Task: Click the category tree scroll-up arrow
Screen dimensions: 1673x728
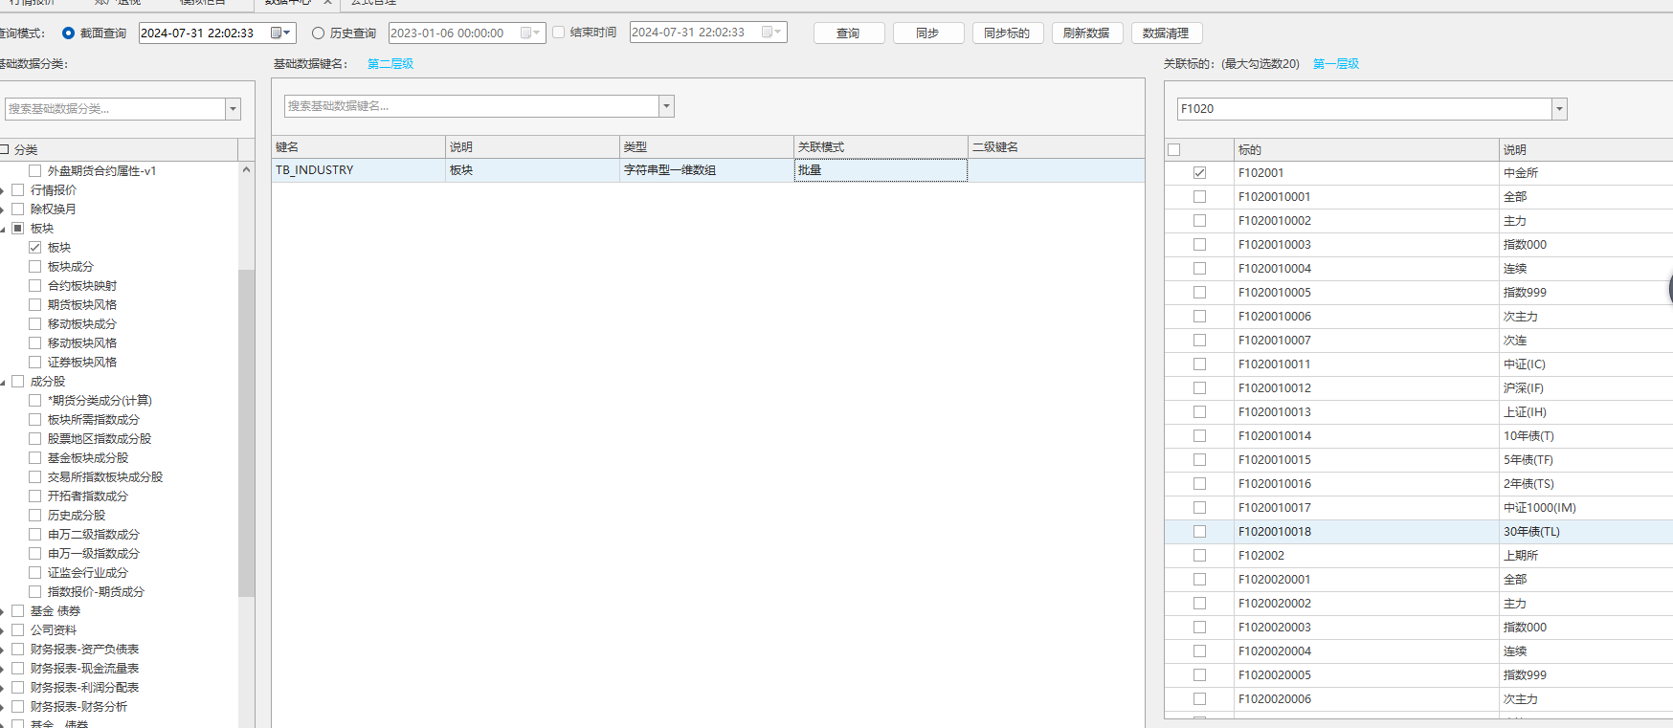Action: [246, 169]
